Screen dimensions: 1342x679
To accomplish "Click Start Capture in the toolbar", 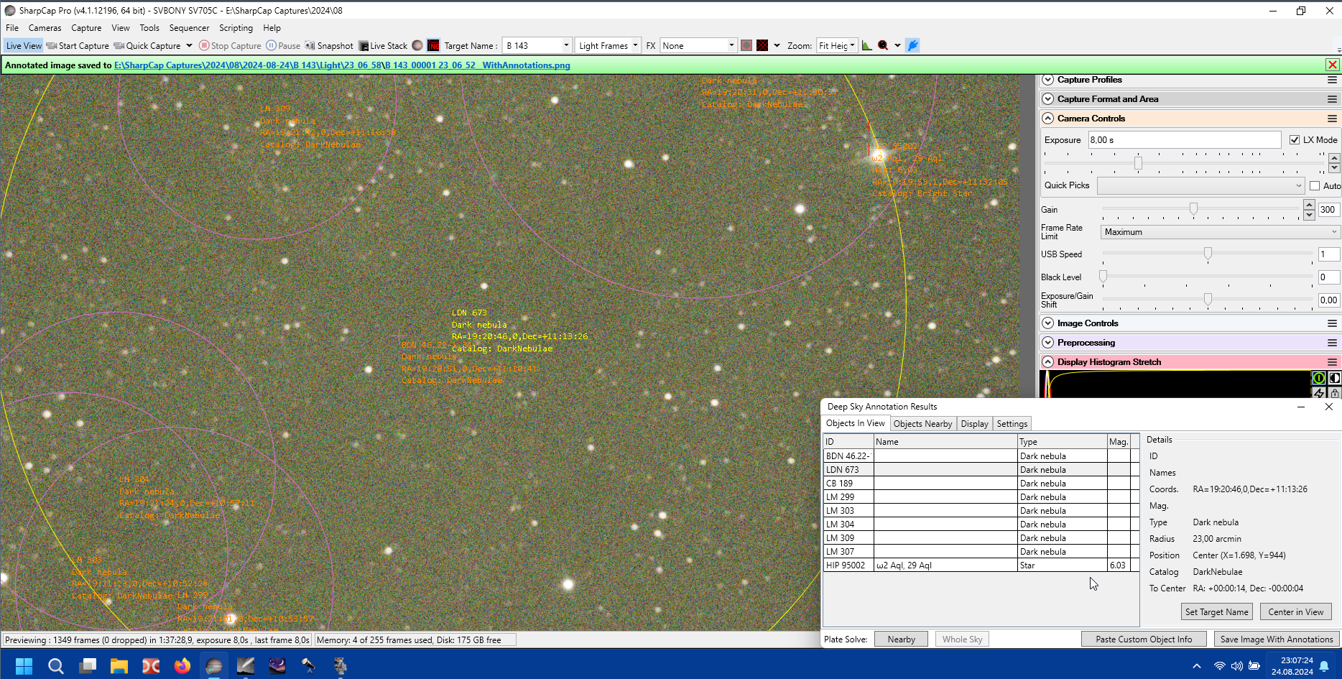I will click(78, 45).
